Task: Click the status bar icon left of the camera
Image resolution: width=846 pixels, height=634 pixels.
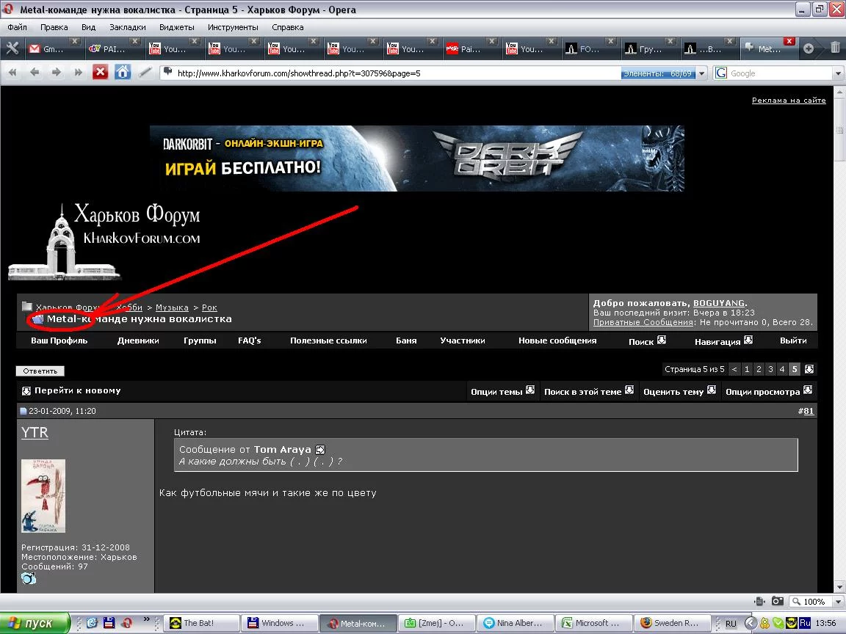Action: [759, 601]
